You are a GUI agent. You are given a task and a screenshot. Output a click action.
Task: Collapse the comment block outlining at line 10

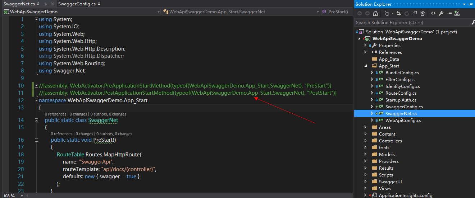tap(37, 85)
